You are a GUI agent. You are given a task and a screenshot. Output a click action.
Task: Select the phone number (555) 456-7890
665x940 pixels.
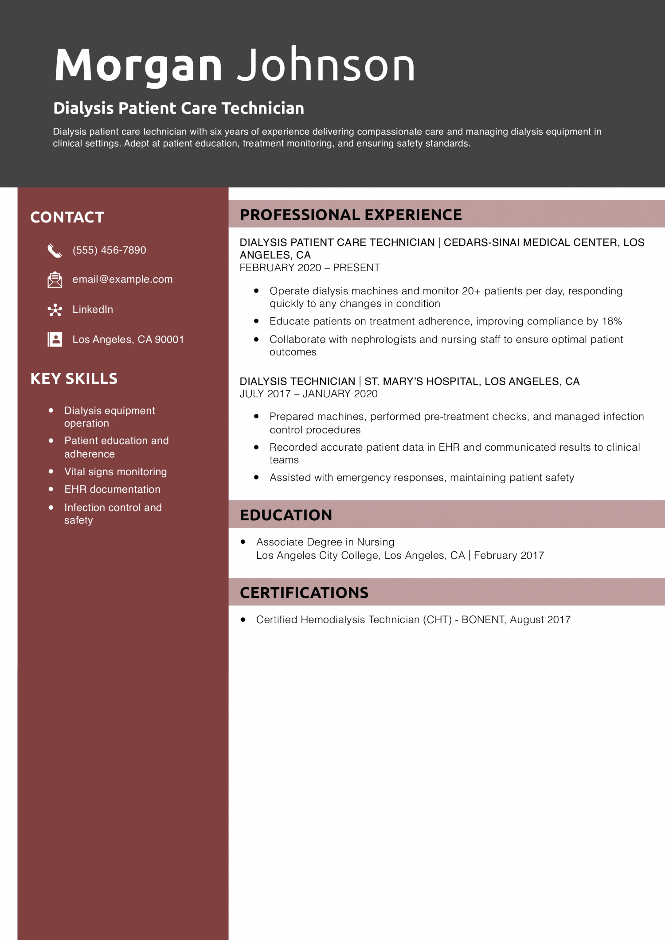click(x=109, y=250)
